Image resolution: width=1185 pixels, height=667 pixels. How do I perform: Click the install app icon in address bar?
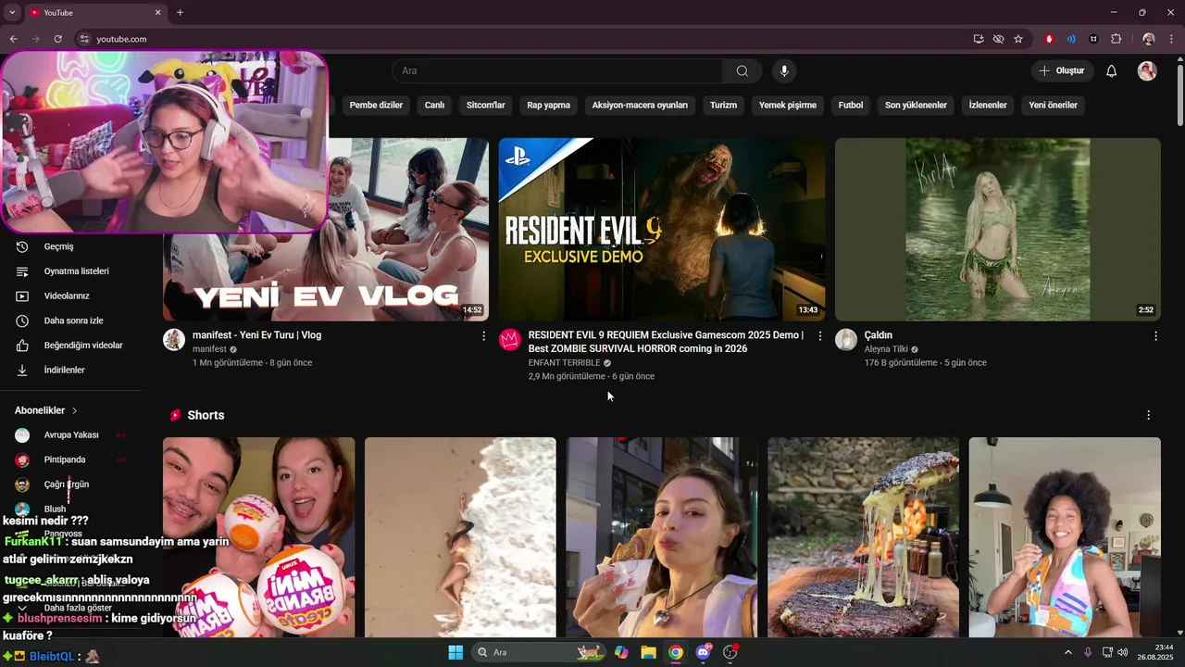tap(979, 39)
